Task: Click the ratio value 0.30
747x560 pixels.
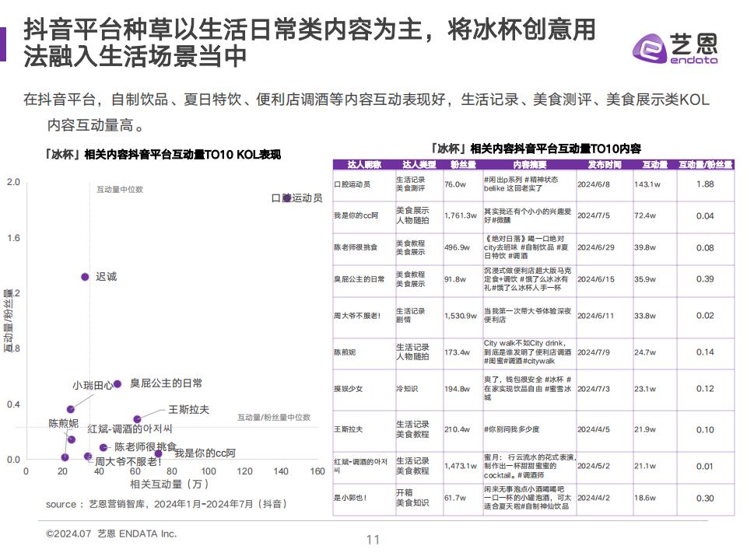Action: click(x=705, y=498)
